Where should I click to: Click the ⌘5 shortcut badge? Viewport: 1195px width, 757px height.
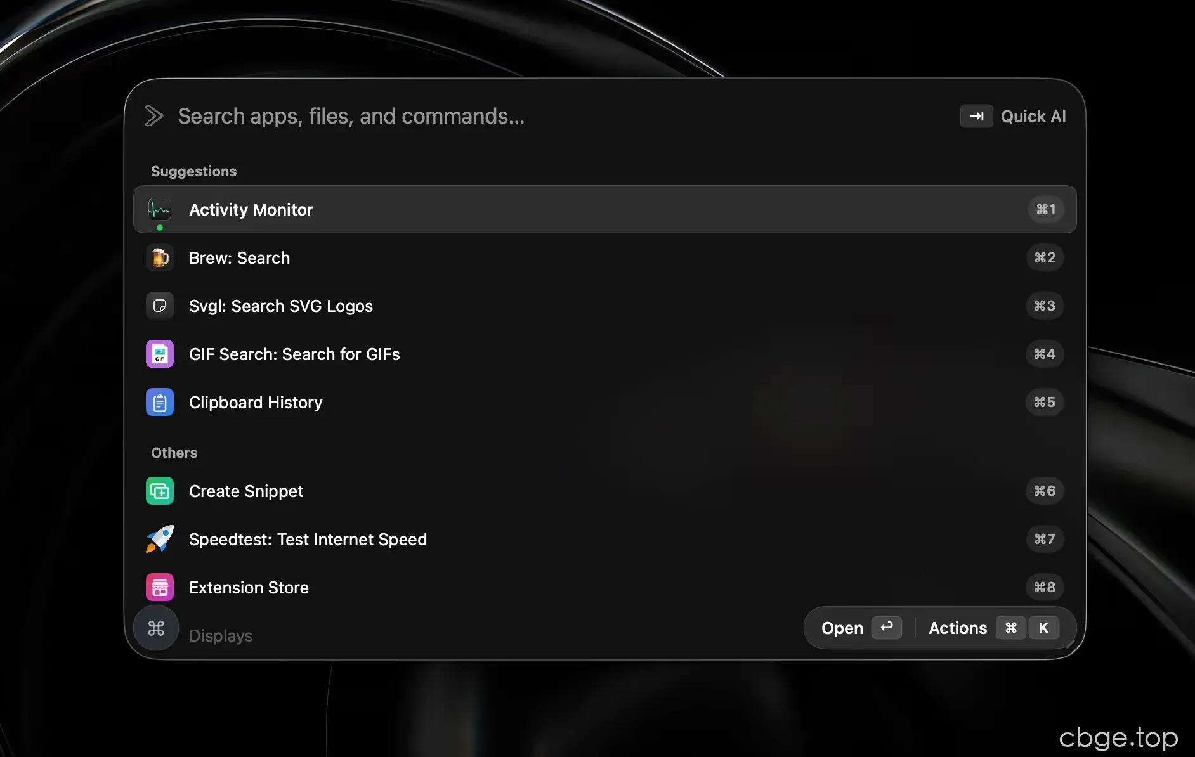(1045, 402)
